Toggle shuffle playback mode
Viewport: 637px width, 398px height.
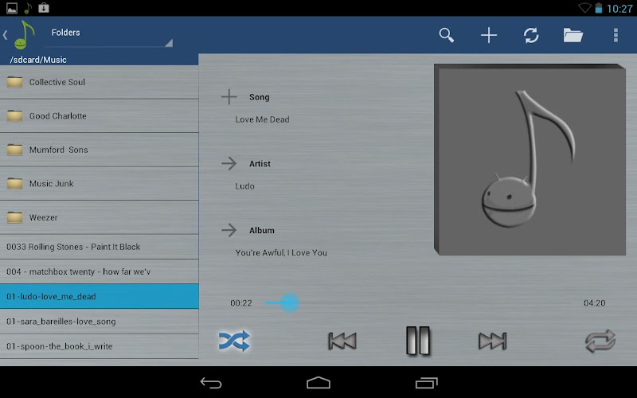click(234, 341)
